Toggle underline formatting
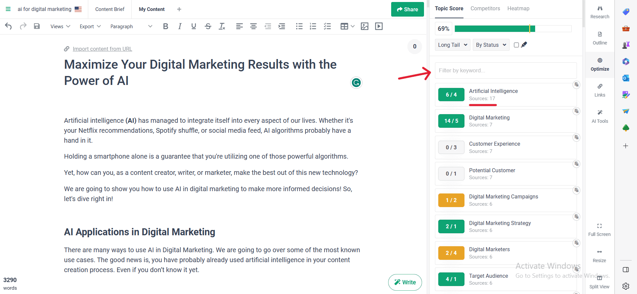The height and width of the screenshot is (294, 637). 194,26
